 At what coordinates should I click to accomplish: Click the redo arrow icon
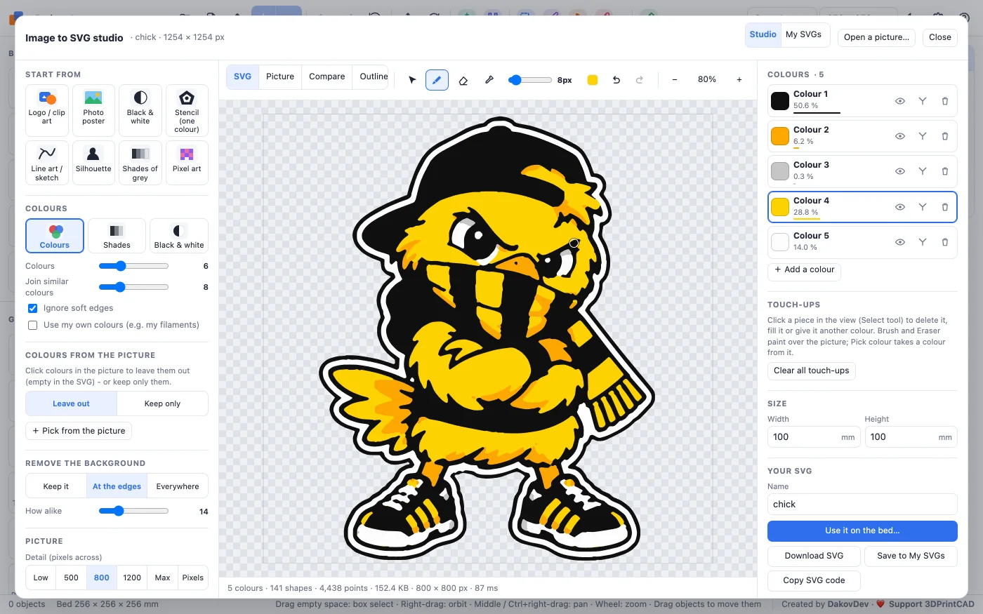click(640, 80)
